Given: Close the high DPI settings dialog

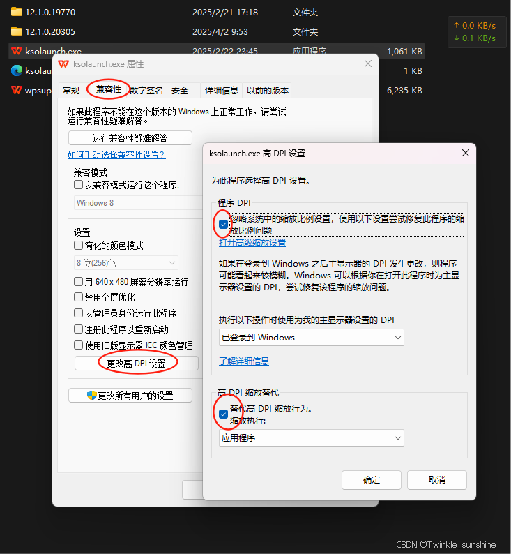Looking at the screenshot, I should click(x=466, y=153).
